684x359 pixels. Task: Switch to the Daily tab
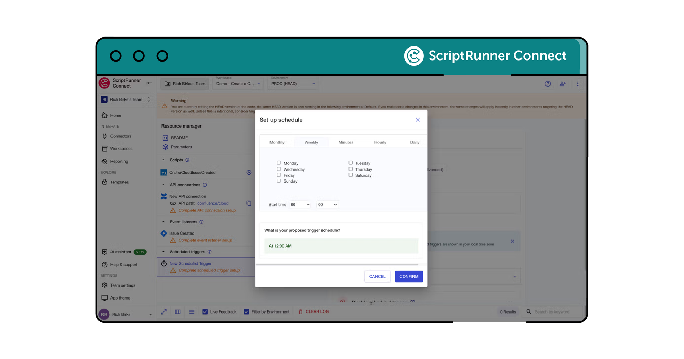[415, 142]
